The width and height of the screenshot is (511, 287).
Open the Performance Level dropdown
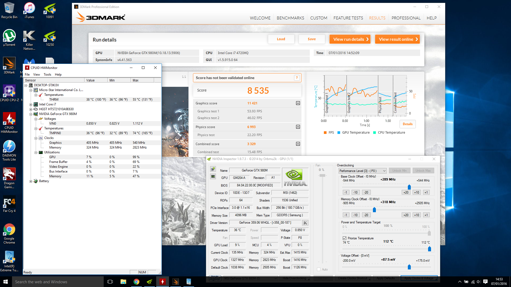[x=363, y=171]
